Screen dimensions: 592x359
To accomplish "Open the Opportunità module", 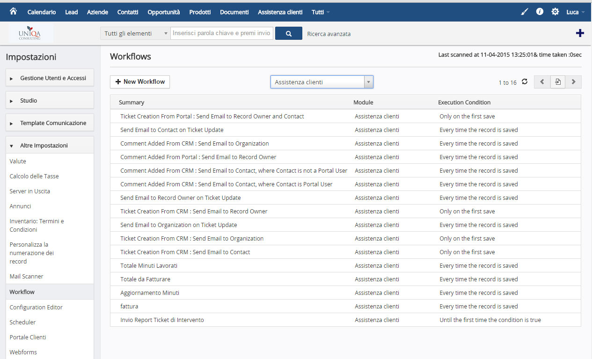I will tap(164, 12).
